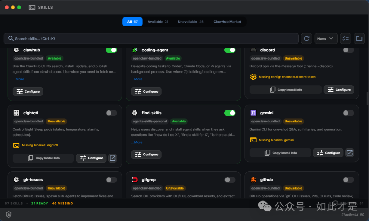Click the Available badge on coding-agent
The height and width of the screenshot is (221, 369).
(173, 58)
